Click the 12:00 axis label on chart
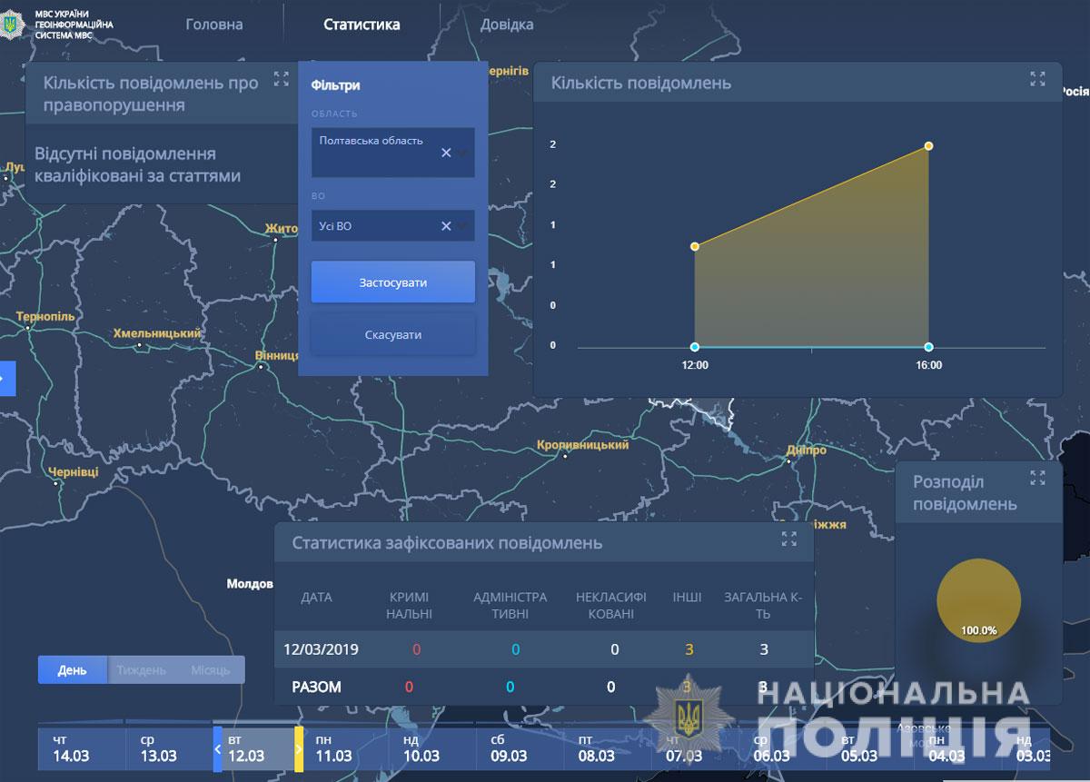 [696, 366]
